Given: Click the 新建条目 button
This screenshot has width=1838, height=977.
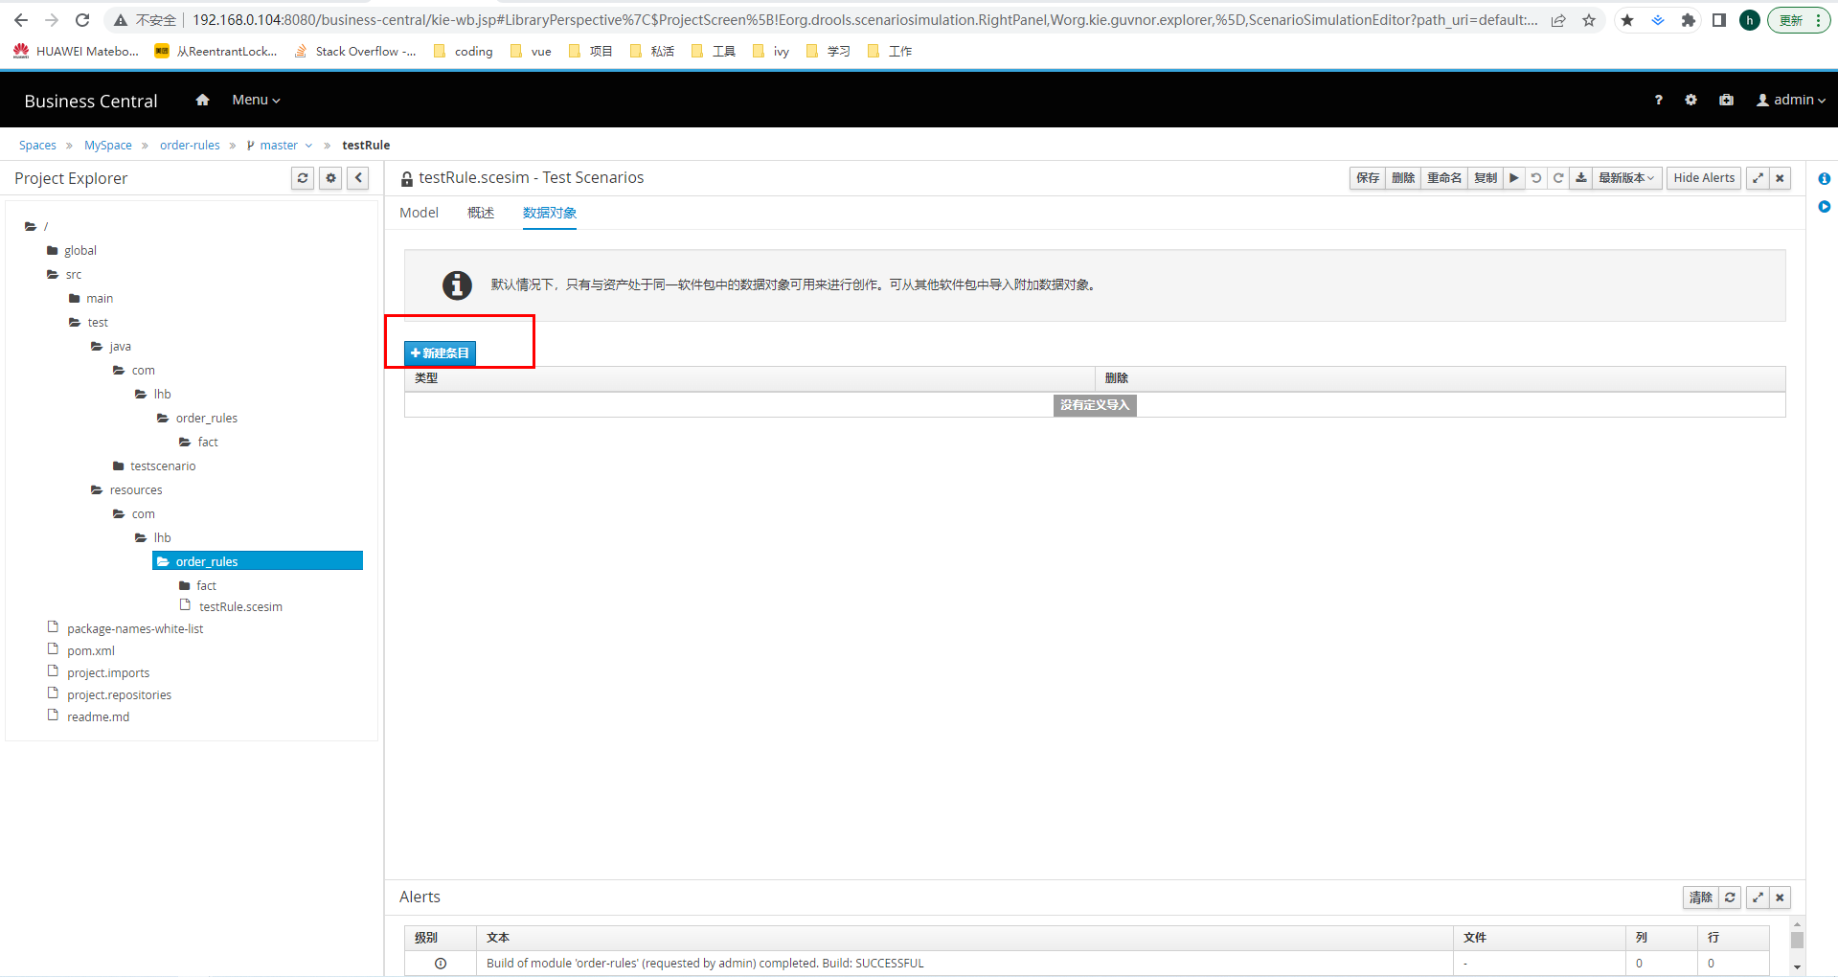Looking at the screenshot, I should pyautogui.click(x=440, y=353).
